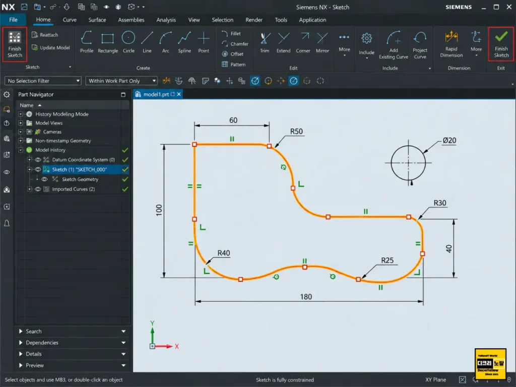516x387 pixels.
Task: Click the XY Plane status indicator
Action: coord(435,380)
